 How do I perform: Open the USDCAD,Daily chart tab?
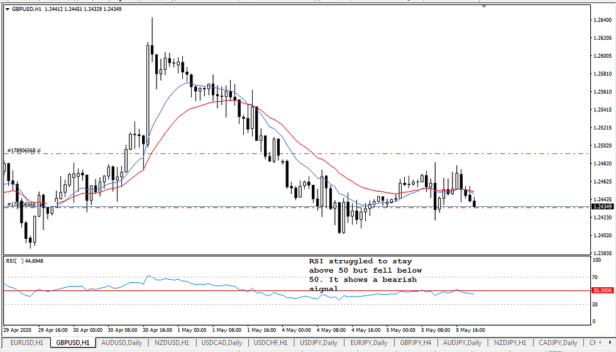click(222, 343)
